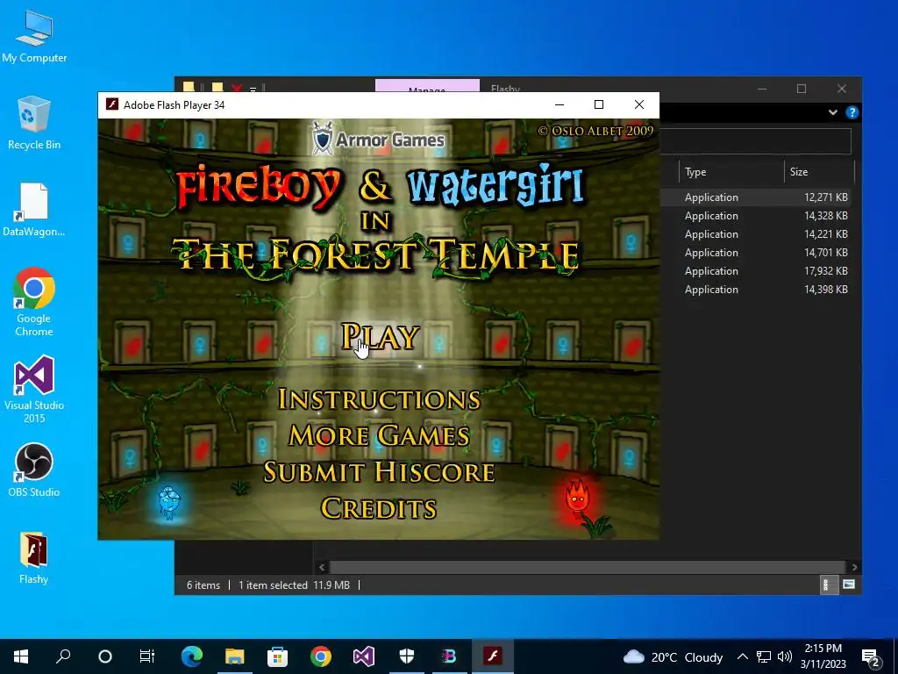Screen dimensions: 898x674
Task: Select the DataWagon shortcut on desktop
Action: coord(34,209)
